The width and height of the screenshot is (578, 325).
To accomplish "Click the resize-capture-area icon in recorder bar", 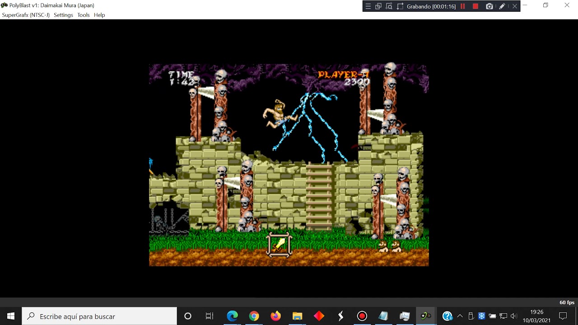I will (x=400, y=6).
